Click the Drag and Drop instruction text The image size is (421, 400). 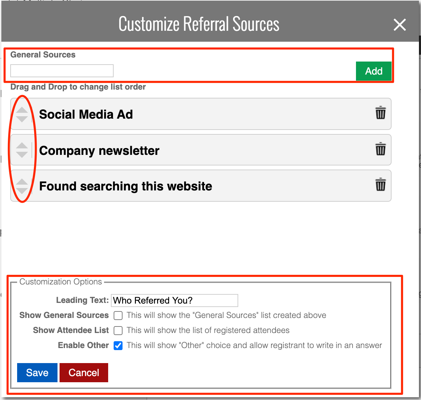[78, 87]
